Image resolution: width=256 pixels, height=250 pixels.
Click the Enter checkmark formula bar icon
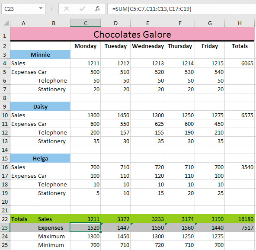[82, 9]
